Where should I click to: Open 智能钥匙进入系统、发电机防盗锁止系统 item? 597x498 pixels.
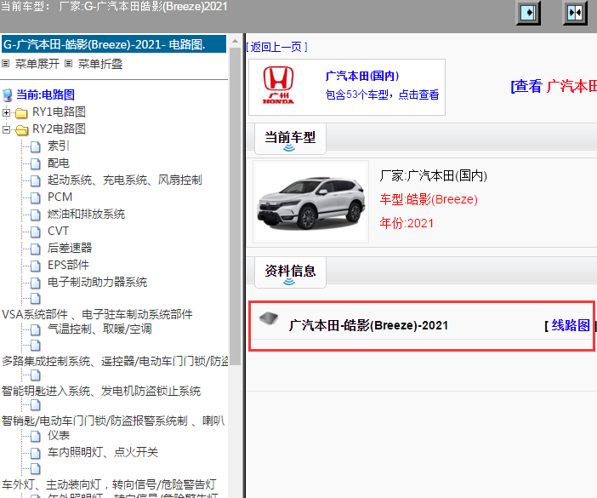(x=101, y=391)
